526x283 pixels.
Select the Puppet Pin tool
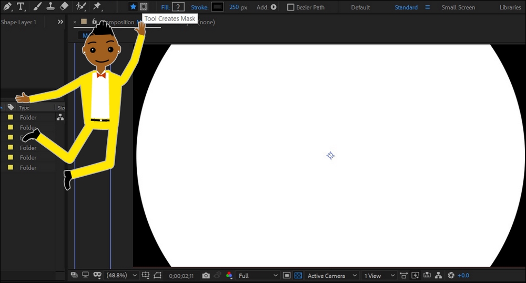pyautogui.click(x=97, y=6)
